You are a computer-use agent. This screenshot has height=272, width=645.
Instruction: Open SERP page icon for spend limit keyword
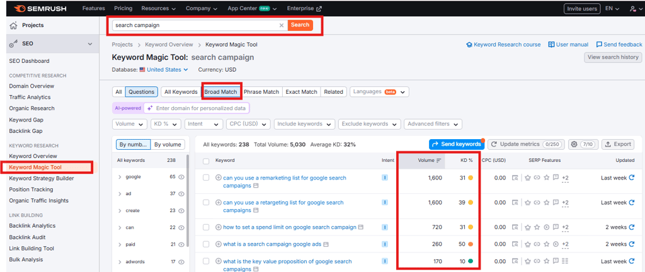click(361, 227)
